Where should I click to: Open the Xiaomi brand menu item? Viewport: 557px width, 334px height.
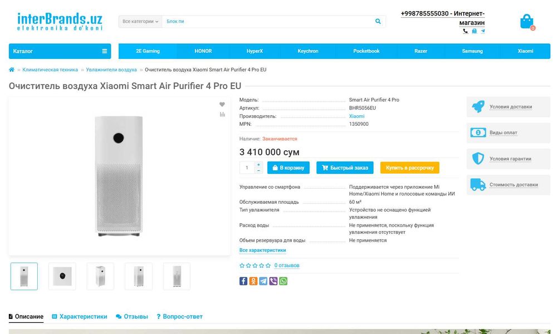coord(525,51)
